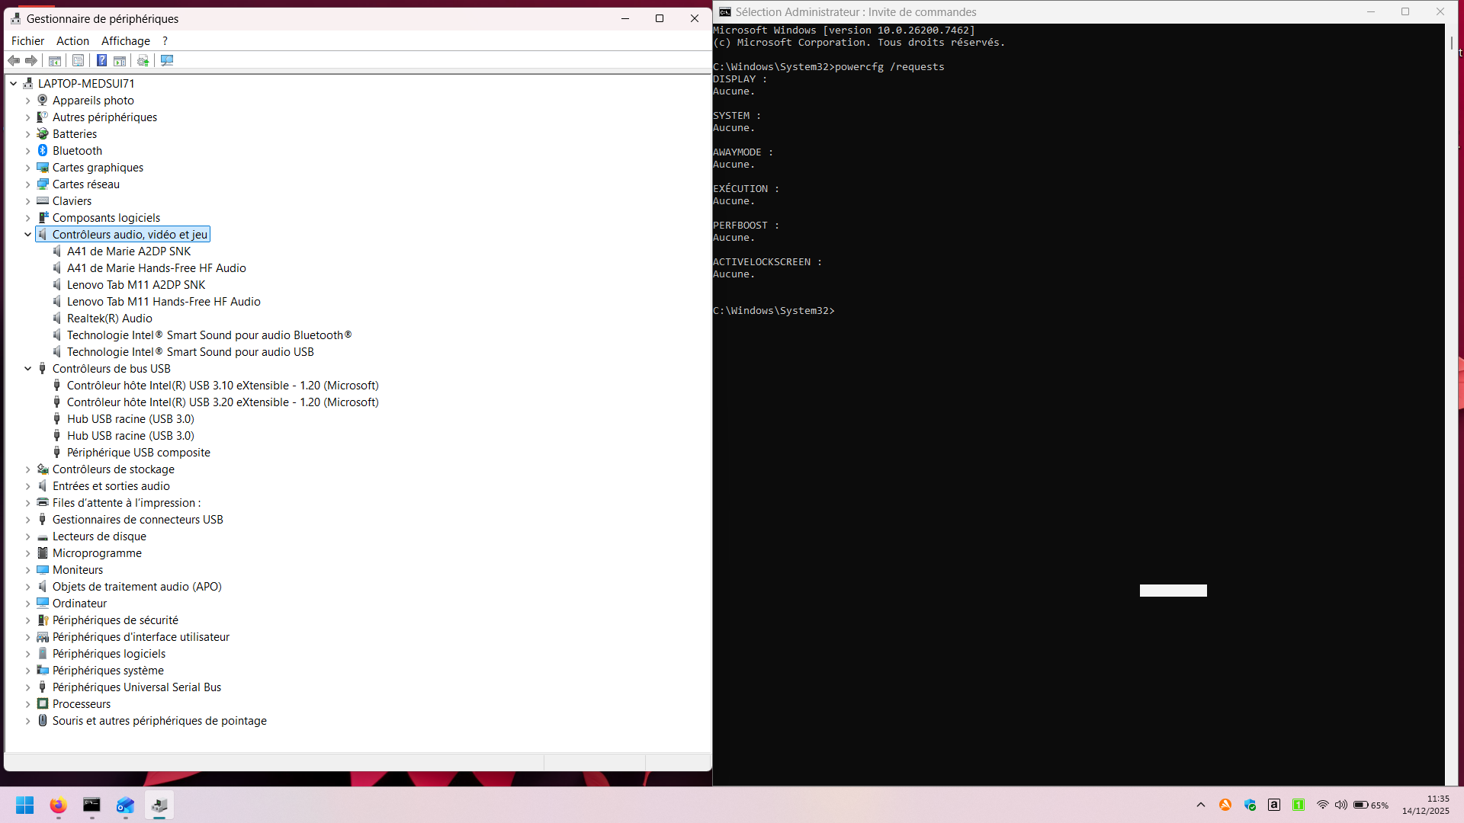Viewport: 1464px width, 823px height.
Task: Expand the Bluetooth category
Action: [x=28, y=151]
